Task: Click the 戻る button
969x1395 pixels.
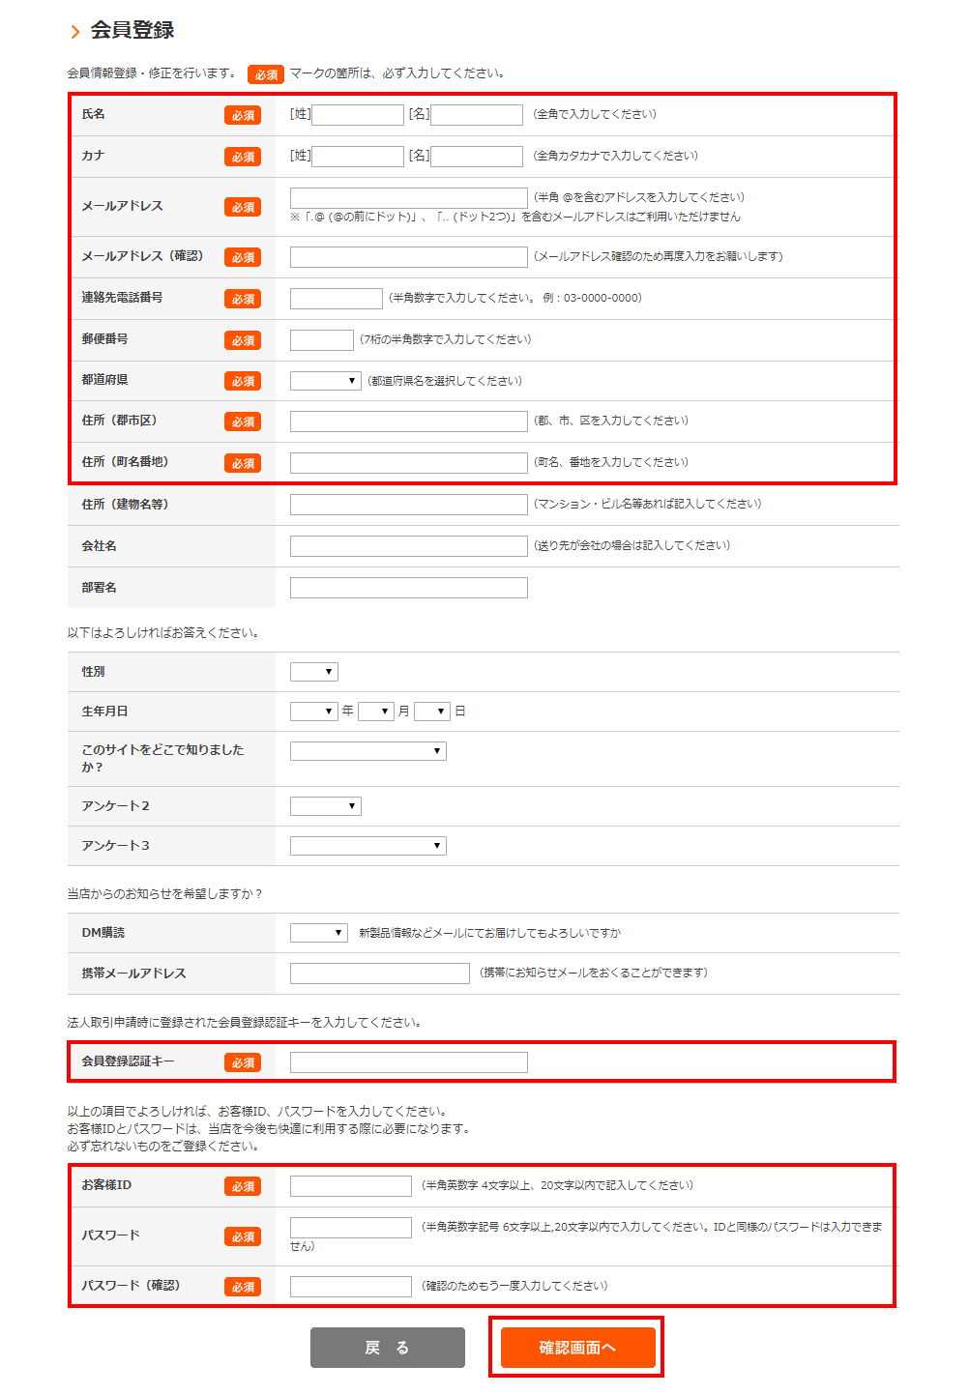Action: point(387,1347)
